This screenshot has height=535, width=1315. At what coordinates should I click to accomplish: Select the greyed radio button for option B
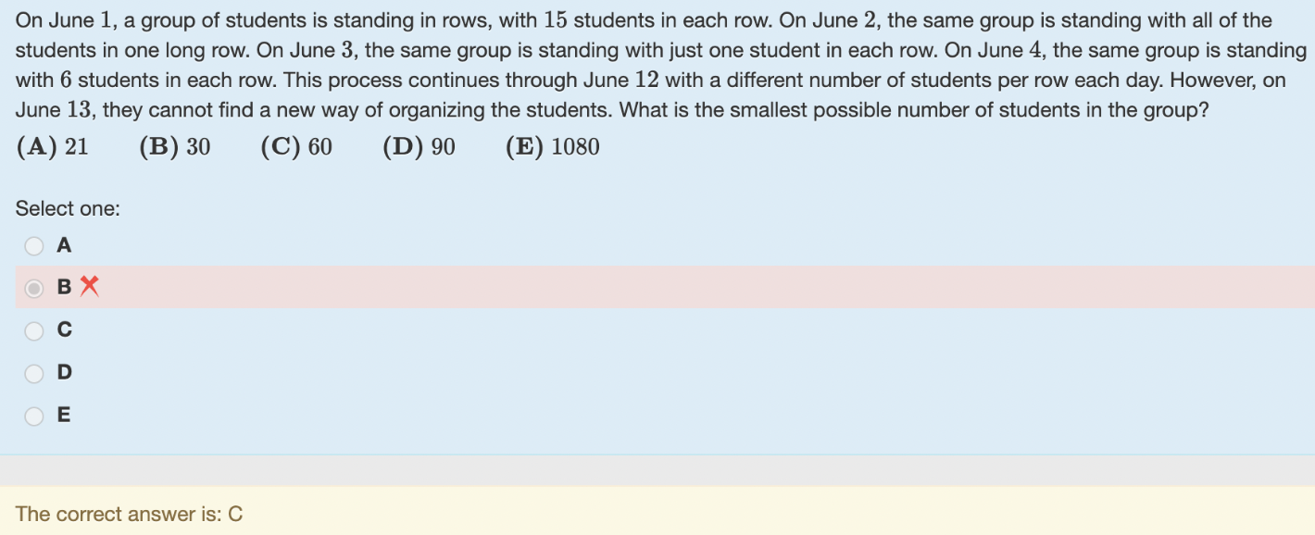pyautogui.click(x=34, y=289)
